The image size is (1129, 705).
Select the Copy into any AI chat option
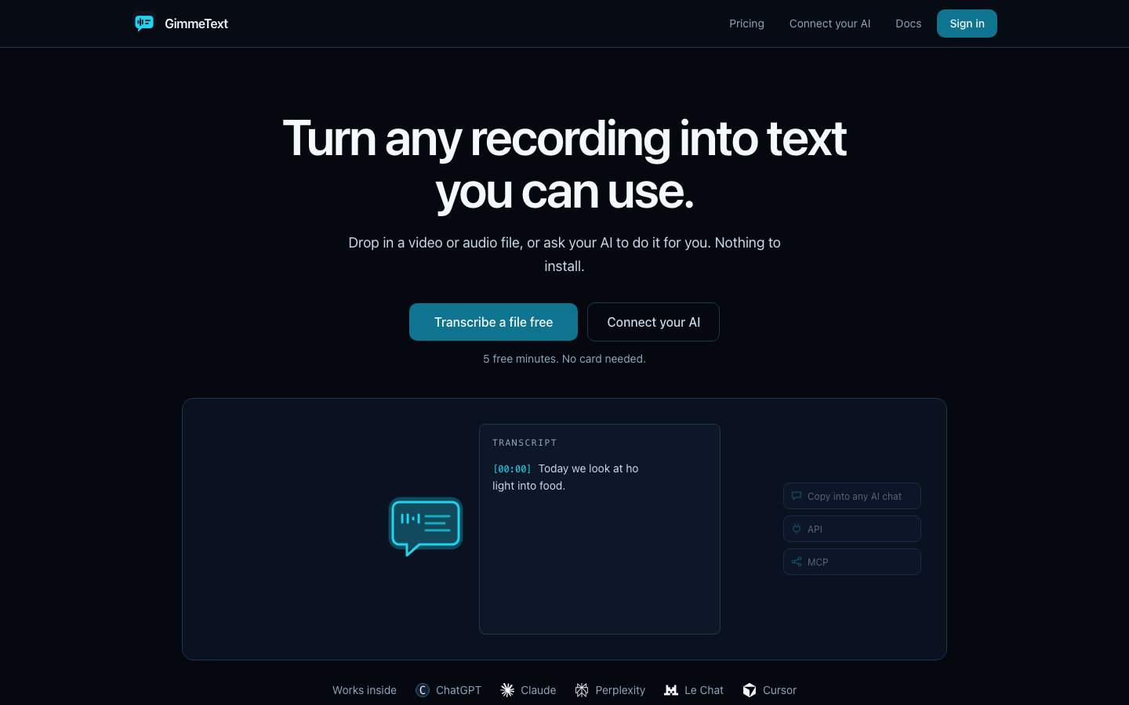pyautogui.click(x=851, y=496)
